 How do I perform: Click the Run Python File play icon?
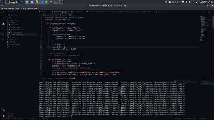(x=204, y=12)
